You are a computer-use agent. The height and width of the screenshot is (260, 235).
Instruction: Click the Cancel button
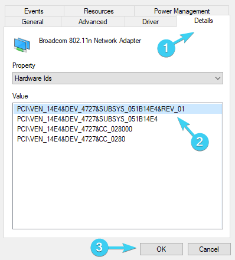click(x=209, y=249)
